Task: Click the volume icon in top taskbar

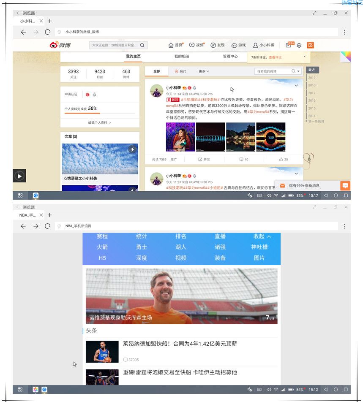Action: click(x=269, y=195)
